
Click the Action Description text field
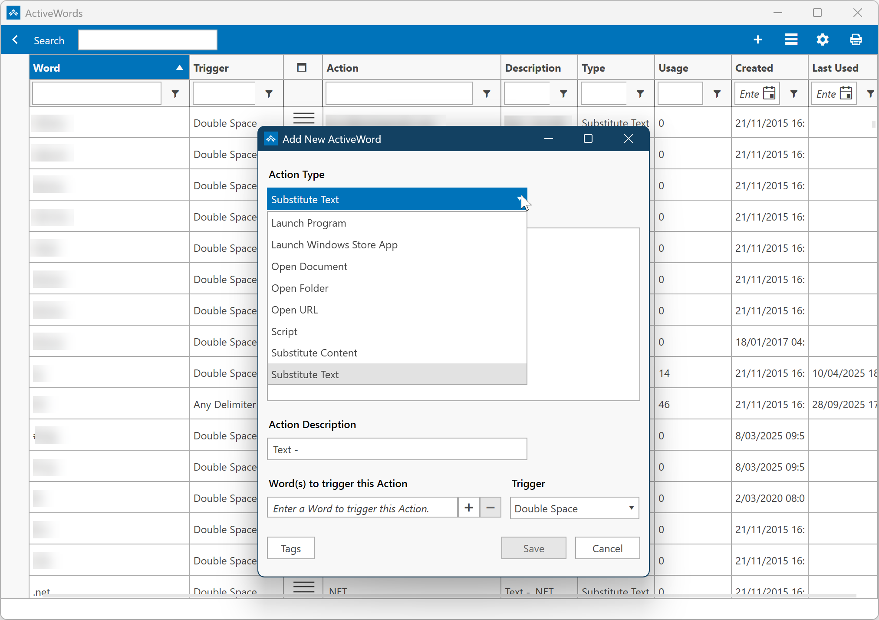[x=397, y=449]
